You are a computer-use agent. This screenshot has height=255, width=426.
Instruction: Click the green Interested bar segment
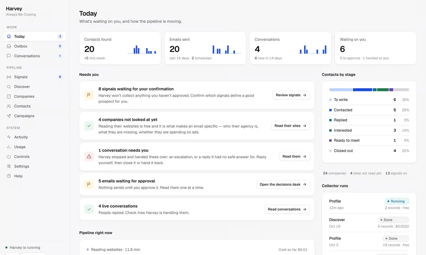tap(383, 90)
